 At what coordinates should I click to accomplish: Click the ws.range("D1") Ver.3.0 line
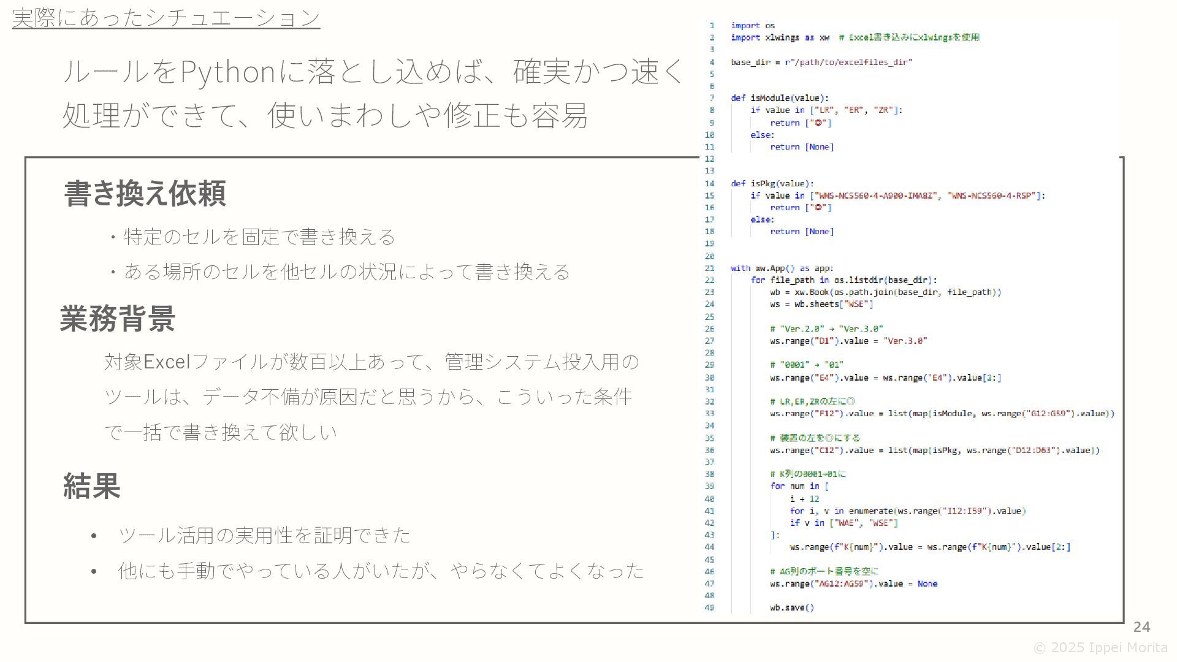848,341
